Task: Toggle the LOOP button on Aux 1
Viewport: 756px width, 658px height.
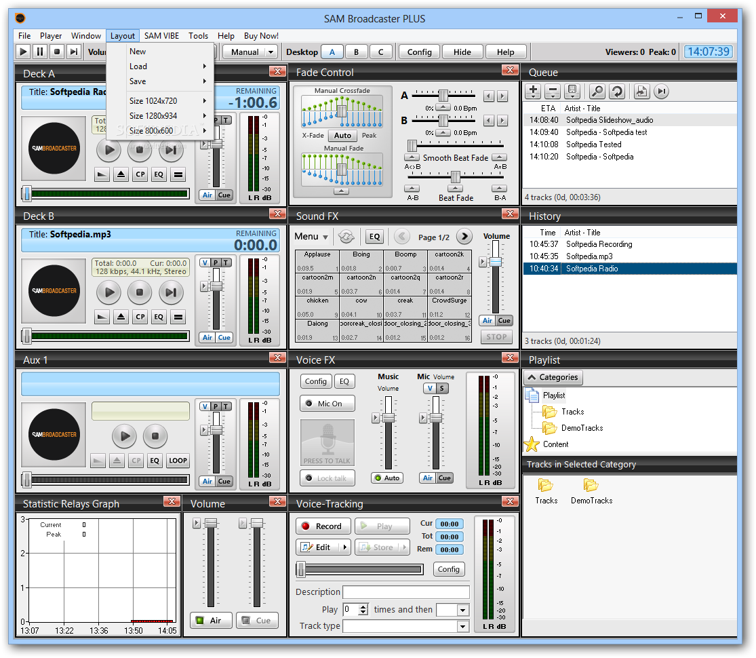Action: [178, 461]
